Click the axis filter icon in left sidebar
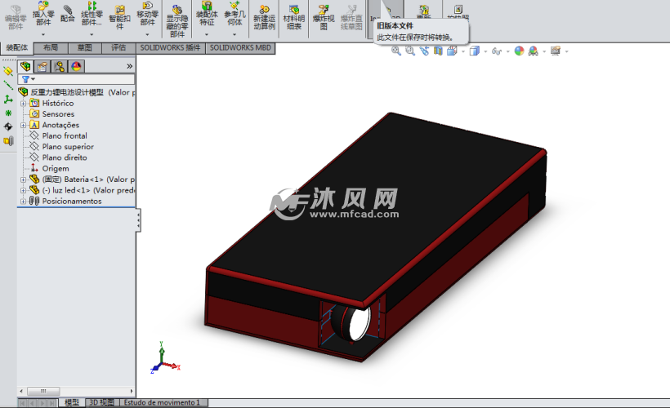 click(x=8, y=86)
